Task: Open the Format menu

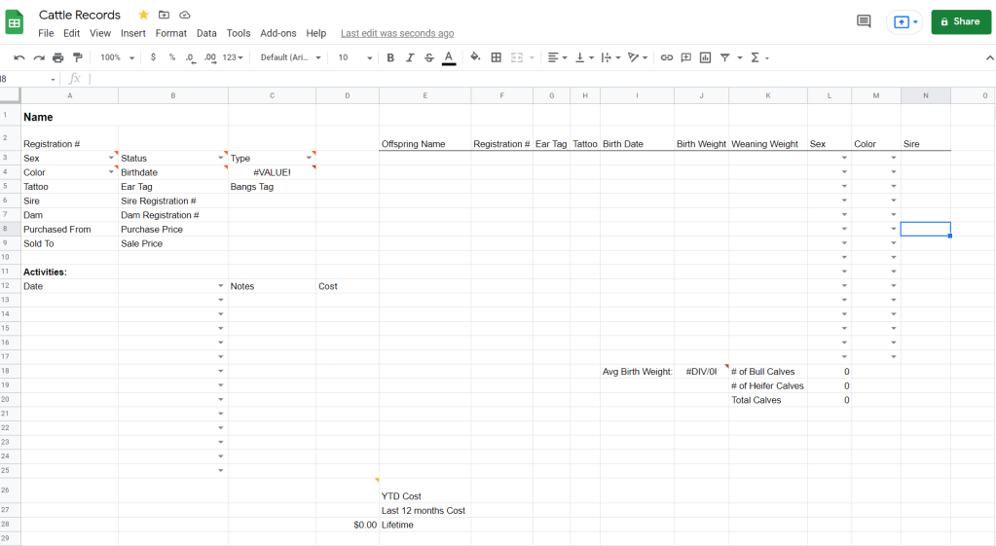Action: click(170, 33)
